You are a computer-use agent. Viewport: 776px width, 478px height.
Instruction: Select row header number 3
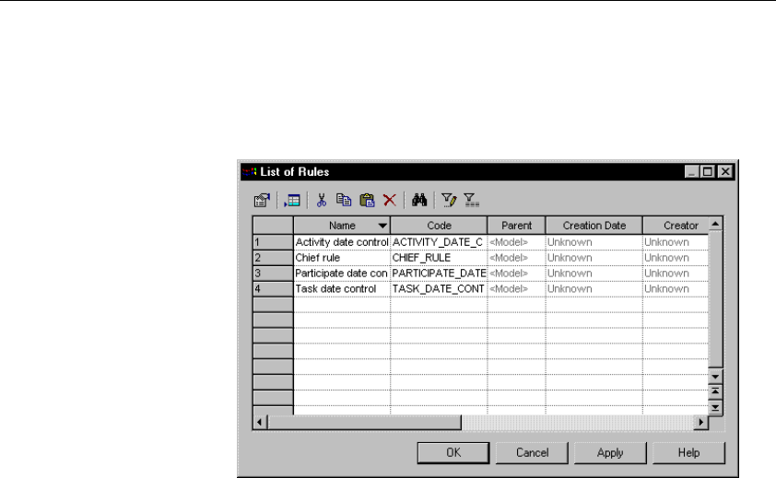click(x=273, y=274)
